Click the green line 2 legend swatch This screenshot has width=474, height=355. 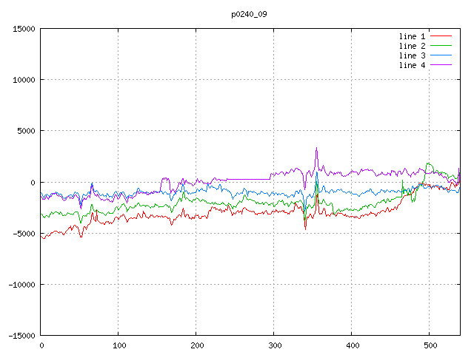[x=441, y=46]
